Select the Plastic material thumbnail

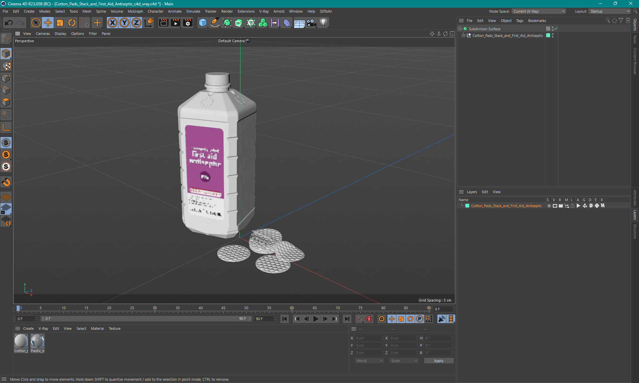[37, 341]
